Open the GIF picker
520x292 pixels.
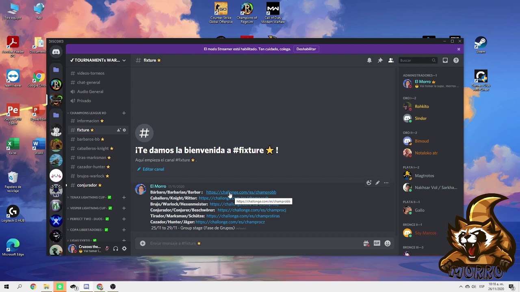click(x=377, y=243)
